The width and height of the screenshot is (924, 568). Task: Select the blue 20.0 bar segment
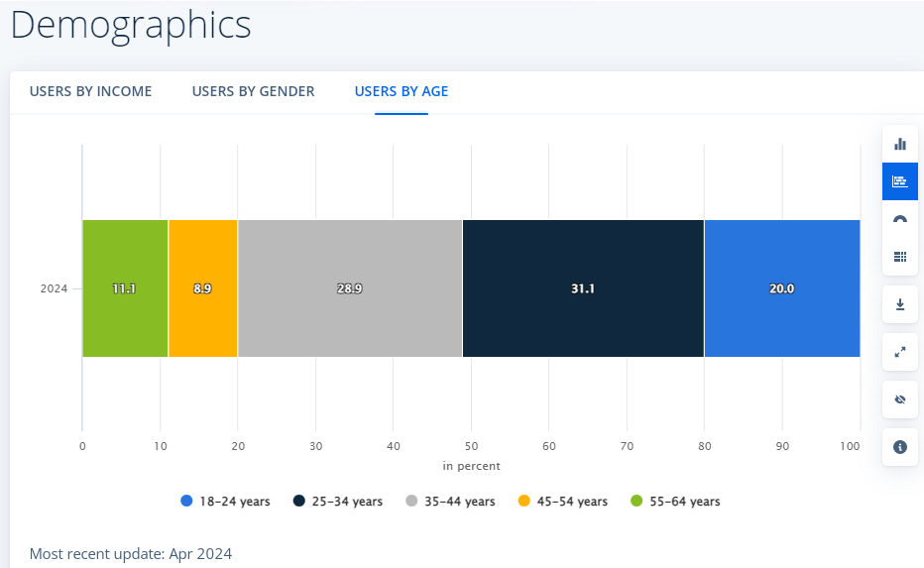782,288
